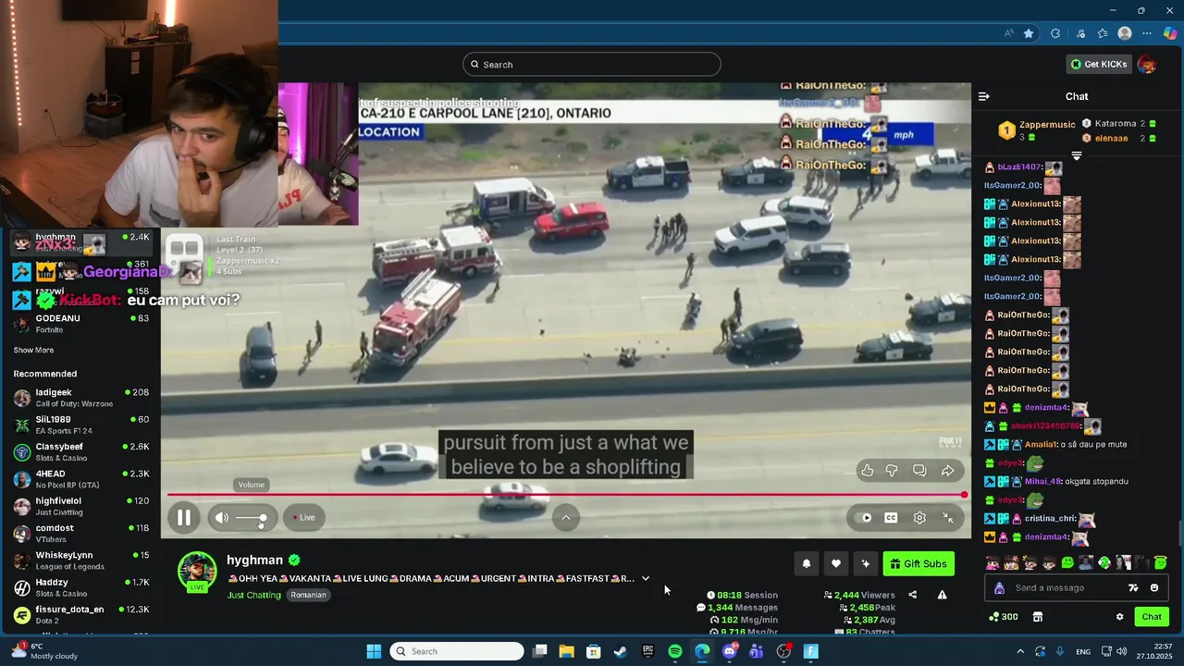Open Spotify from the taskbar
The height and width of the screenshot is (666, 1184).
click(675, 651)
